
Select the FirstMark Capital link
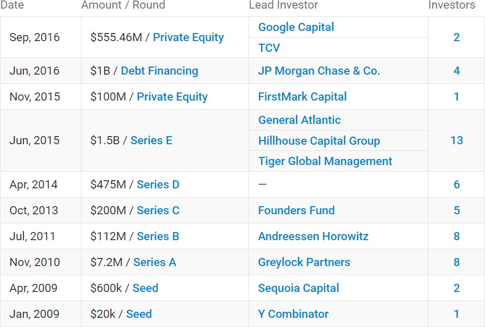pyautogui.click(x=302, y=97)
